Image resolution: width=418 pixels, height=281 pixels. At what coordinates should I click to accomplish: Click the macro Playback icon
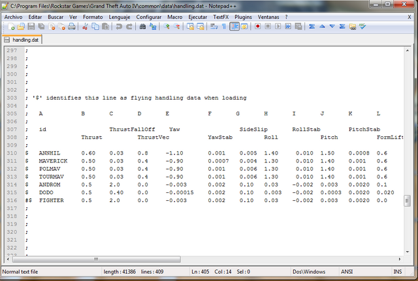coord(278,26)
